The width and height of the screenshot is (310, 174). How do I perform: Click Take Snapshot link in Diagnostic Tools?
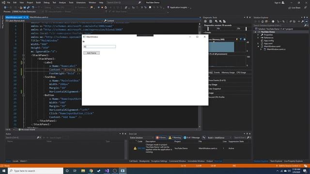point(214,89)
